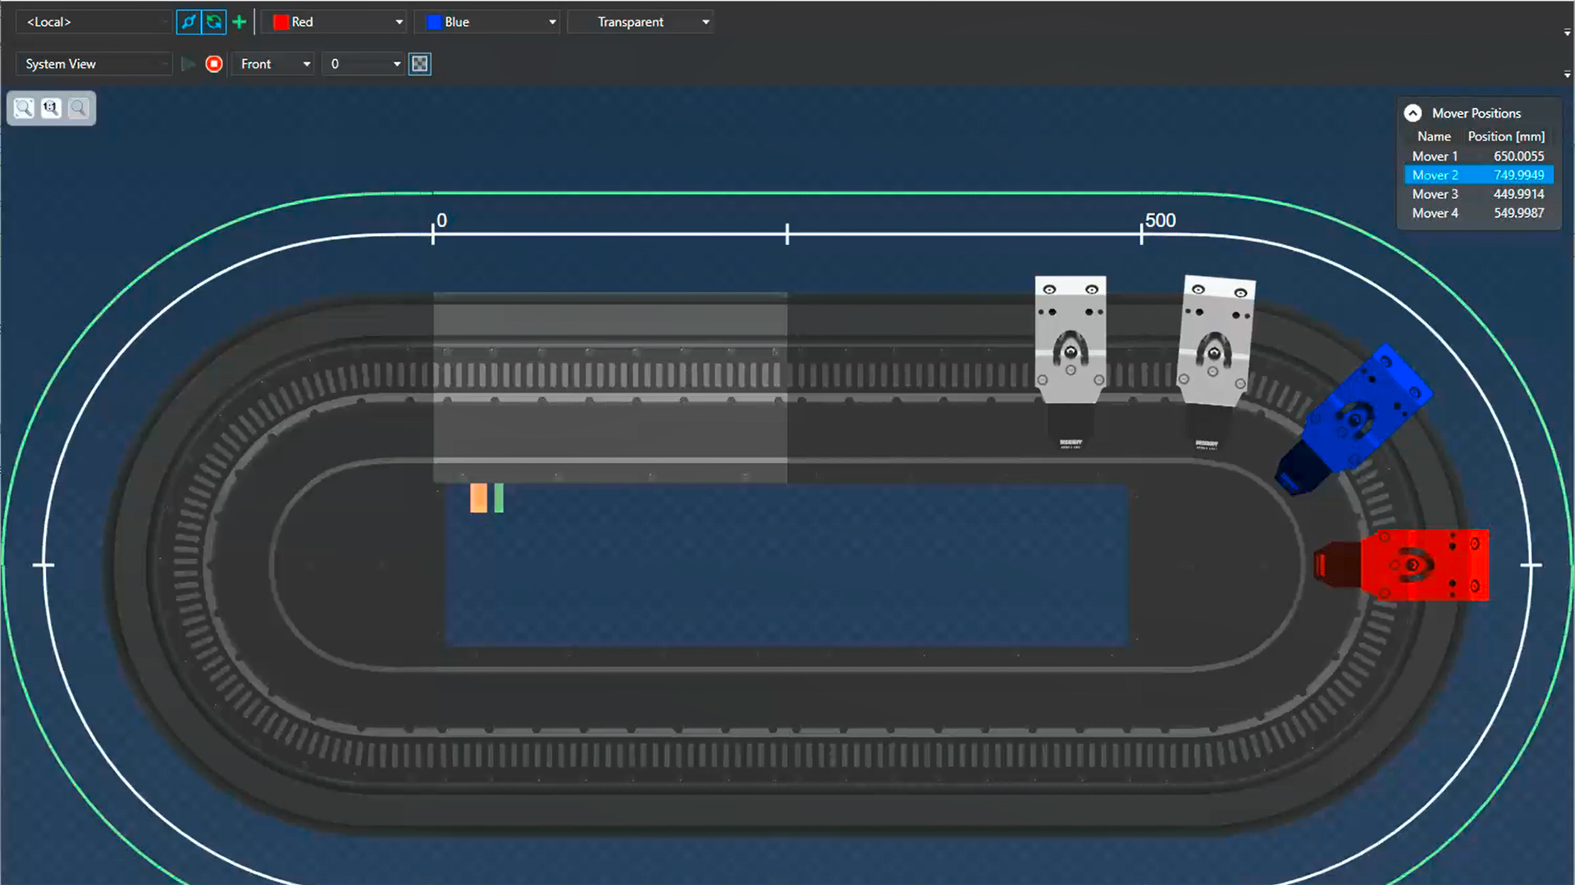Select the zoom-to-fit magnifier tool
This screenshot has width=1575, height=885.
tap(24, 107)
